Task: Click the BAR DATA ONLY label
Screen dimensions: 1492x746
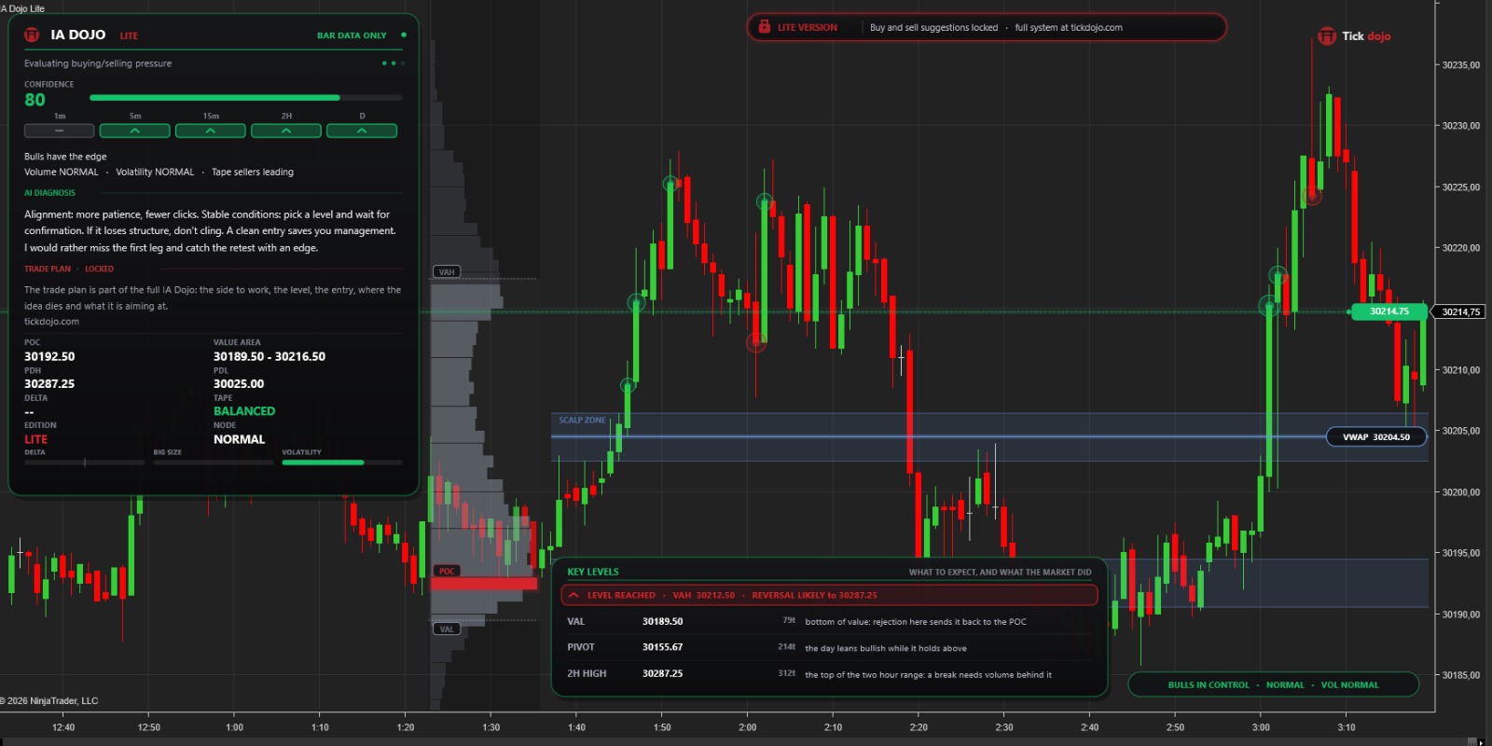Action: pyautogui.click(x=352, y=35)
